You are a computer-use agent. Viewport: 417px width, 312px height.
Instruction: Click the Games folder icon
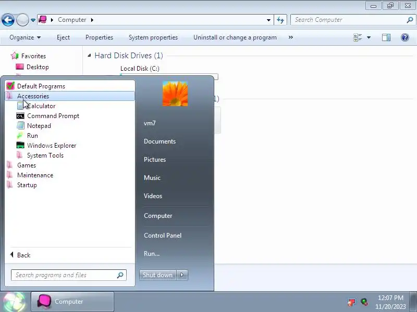9,165
